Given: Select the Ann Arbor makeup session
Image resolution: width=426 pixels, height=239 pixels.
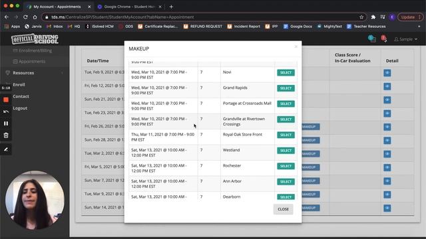Looking at the screenshot, I should point(286,181).
